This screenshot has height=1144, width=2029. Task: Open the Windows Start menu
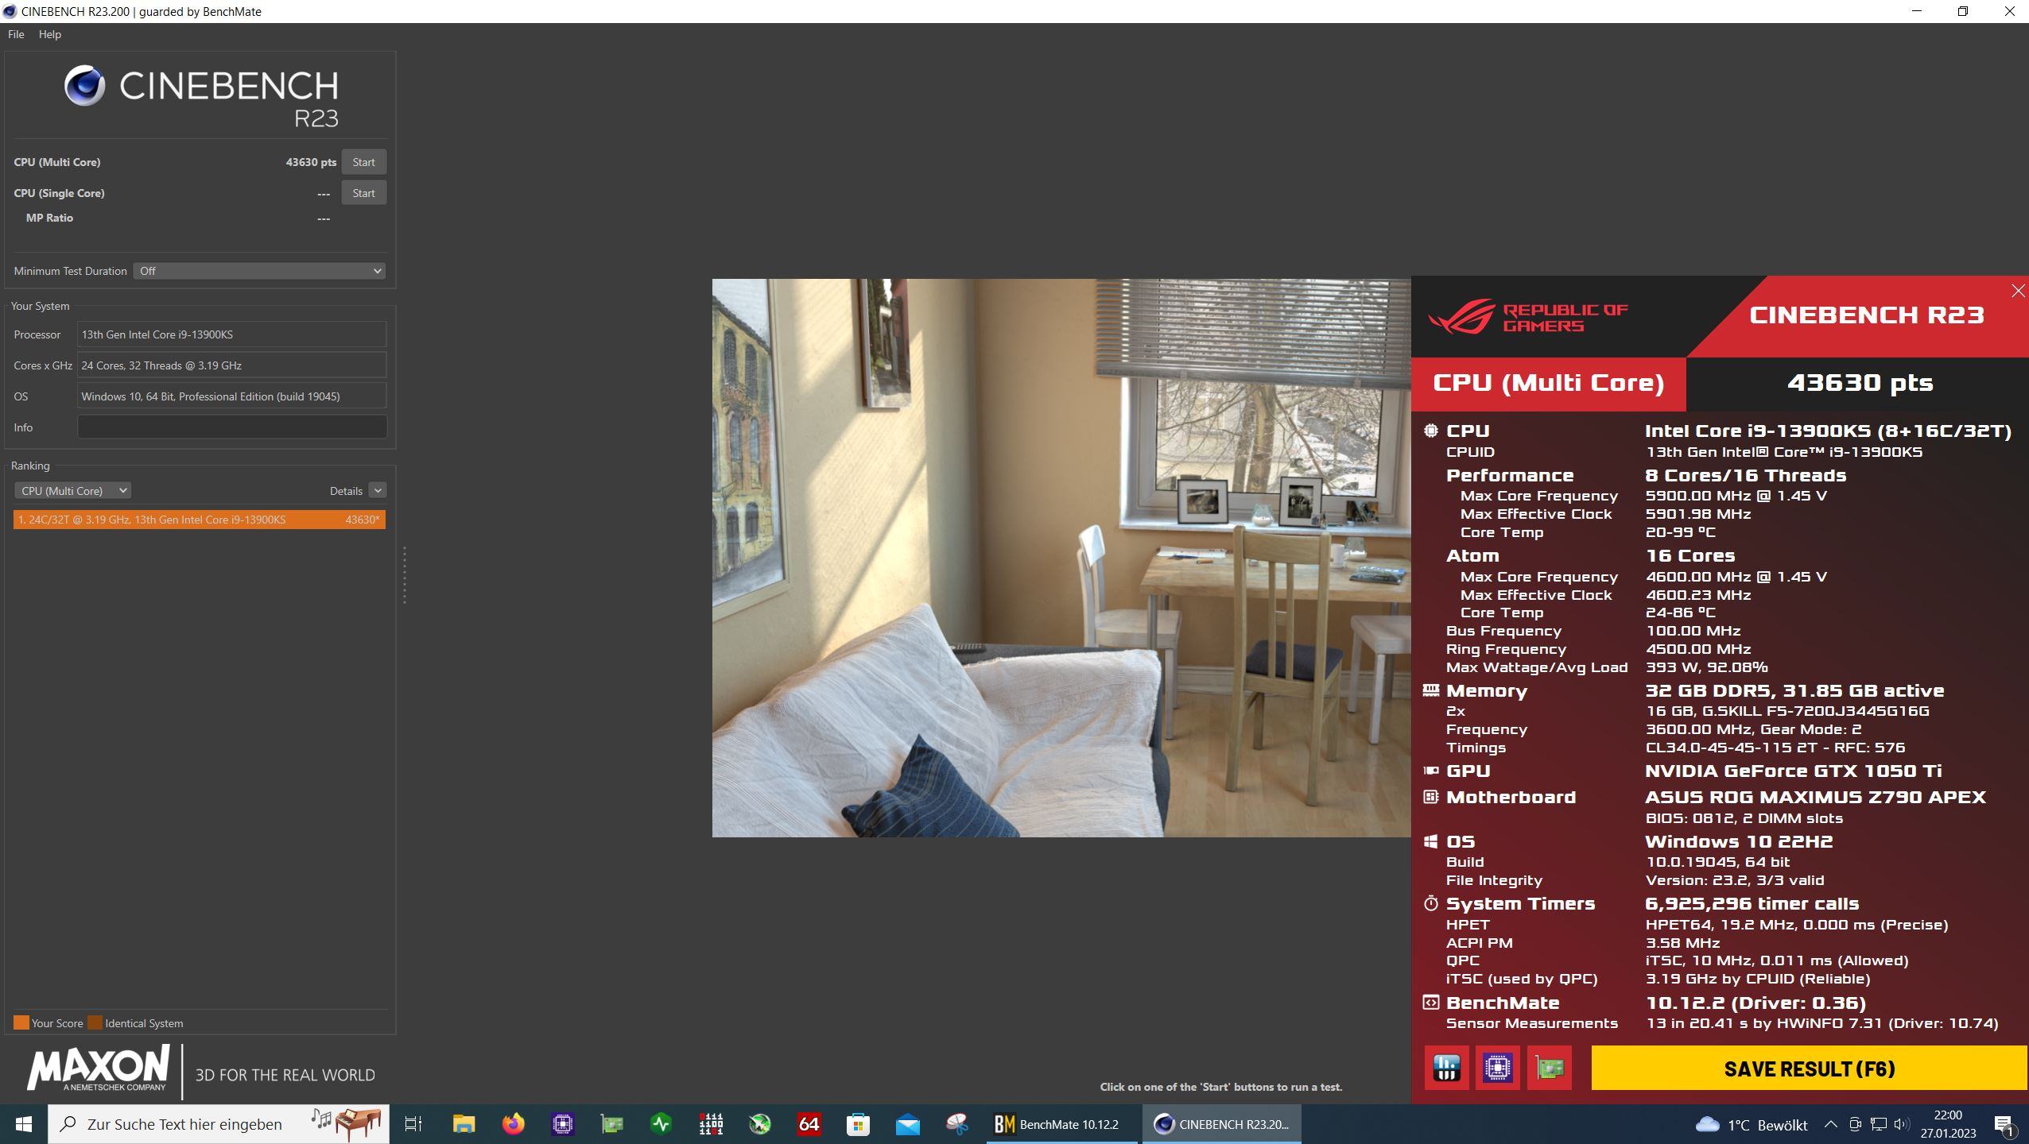pos(23,1124)
